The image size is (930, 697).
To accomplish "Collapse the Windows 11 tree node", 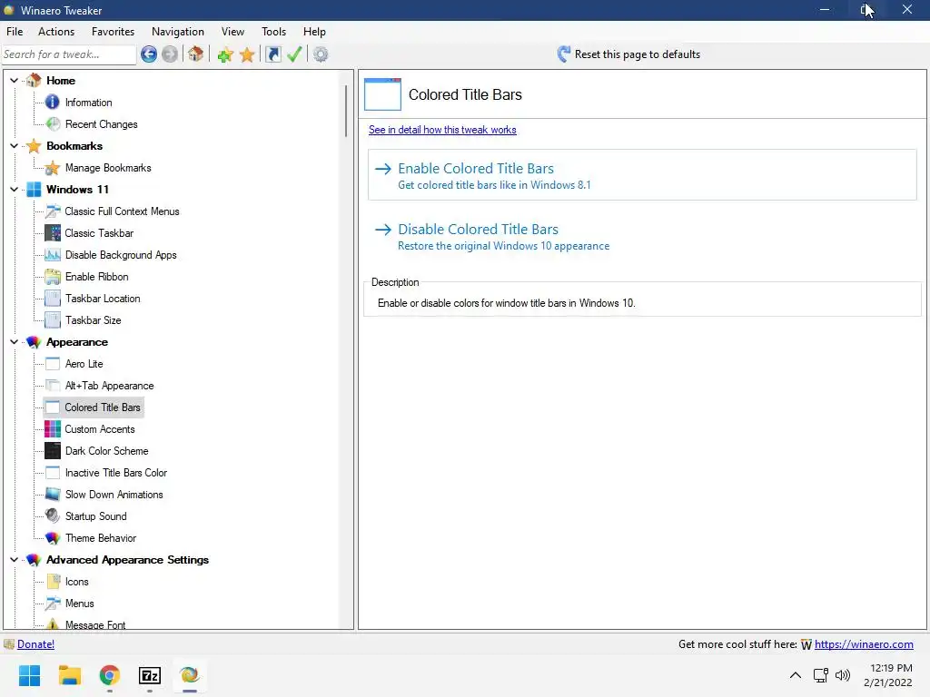I will point(15,189).
